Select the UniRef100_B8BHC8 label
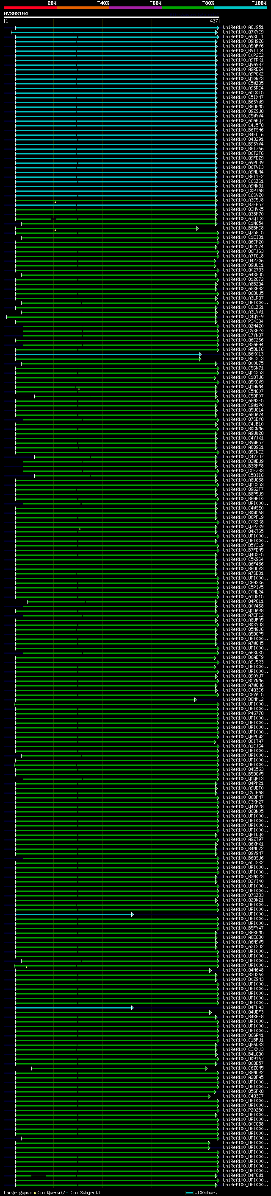The height and width of the screenshot is (1196, 271). tap(243, 228)
